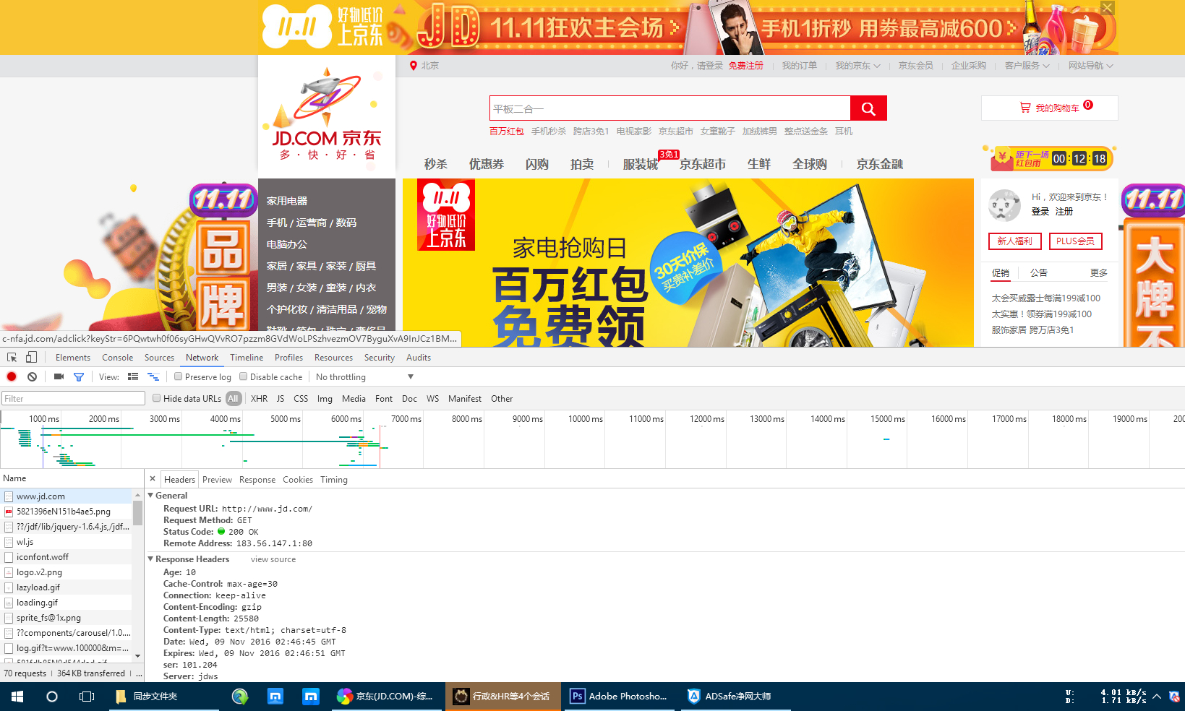This screenshot has width=1185, height=711.
Task: Close the top 11.11 banner ad
Action: [1107, 8]
